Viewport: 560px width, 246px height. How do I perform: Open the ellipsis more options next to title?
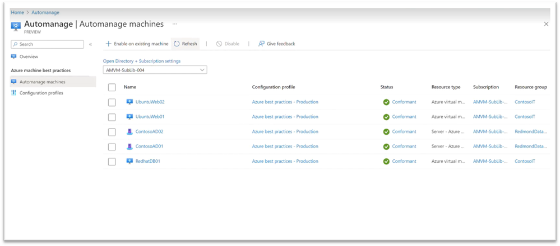175,24
